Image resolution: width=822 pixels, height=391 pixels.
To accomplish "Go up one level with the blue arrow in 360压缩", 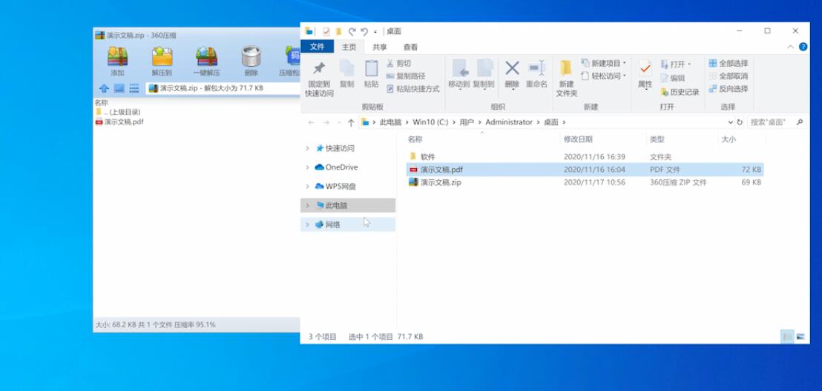I will (104, 88).
